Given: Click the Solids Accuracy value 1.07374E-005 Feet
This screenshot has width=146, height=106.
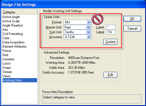Looking at the screenshot, I should (81, 72).
